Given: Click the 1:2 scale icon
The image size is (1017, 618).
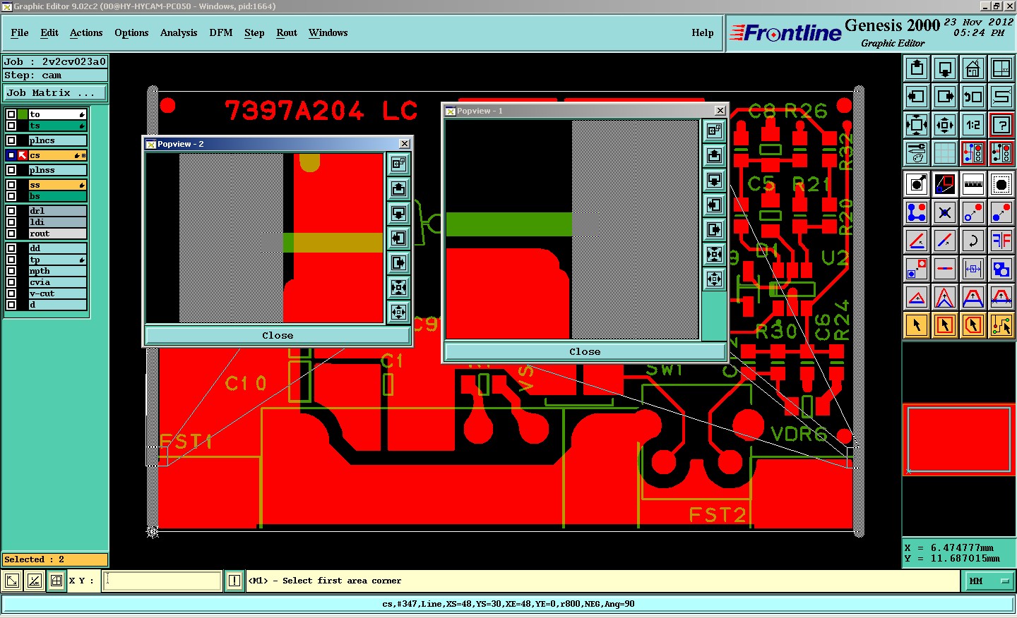Looking at the screenshot, I should coord(973,125).
